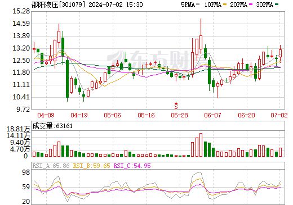Click the 11.80 price axis label
The width and height of the screenshot is (293, 205).
21,72
